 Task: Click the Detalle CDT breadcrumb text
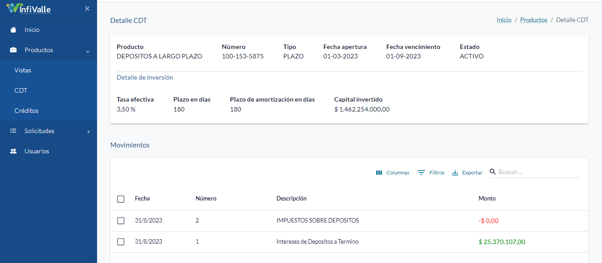tap(572, 20)
